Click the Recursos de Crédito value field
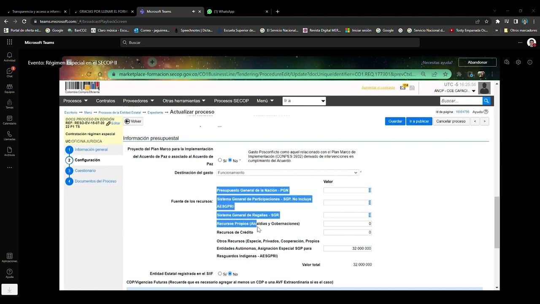The image size is (540, 304). click(x=348, y=232)
